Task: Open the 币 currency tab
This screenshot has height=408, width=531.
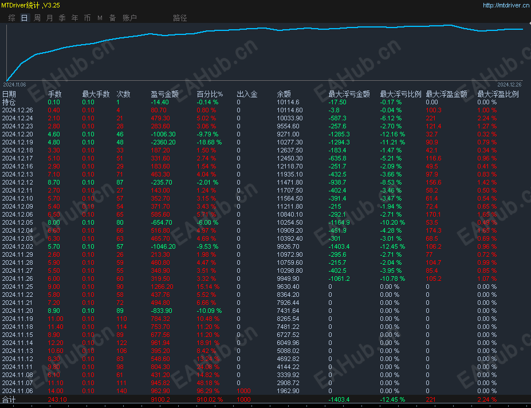Action: click(88, 18)
